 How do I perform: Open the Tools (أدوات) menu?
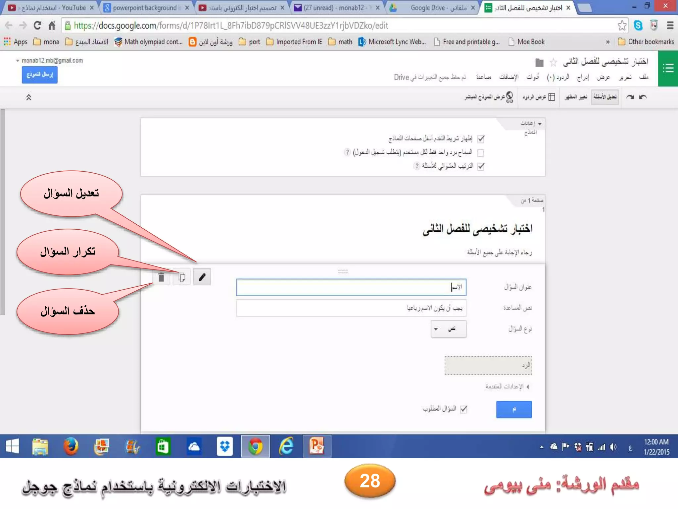(x=533, y=77)
